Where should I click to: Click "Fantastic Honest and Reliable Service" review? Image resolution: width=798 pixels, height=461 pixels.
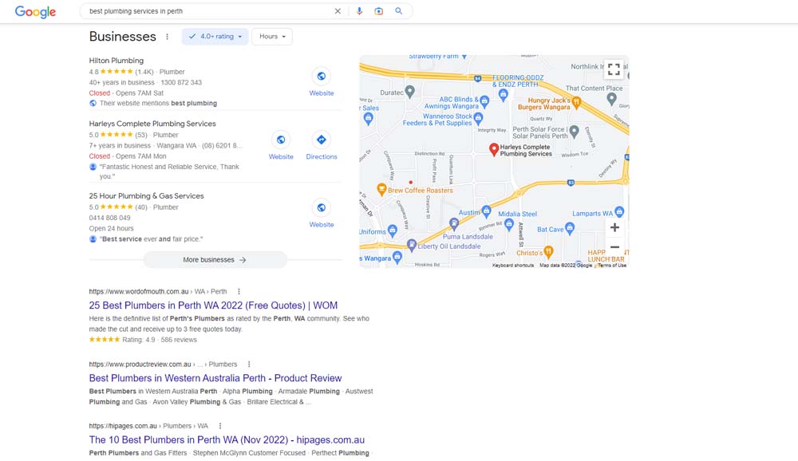pos(169,171)
